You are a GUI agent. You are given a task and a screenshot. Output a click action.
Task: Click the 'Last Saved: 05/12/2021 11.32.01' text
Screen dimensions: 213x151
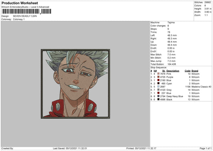click(x=70, y=148)
